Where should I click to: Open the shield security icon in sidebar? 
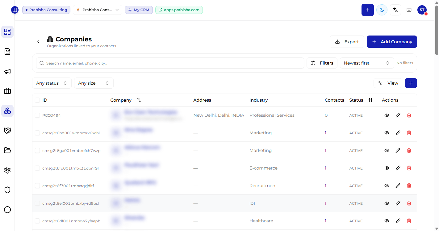click(x=7, y=190)
